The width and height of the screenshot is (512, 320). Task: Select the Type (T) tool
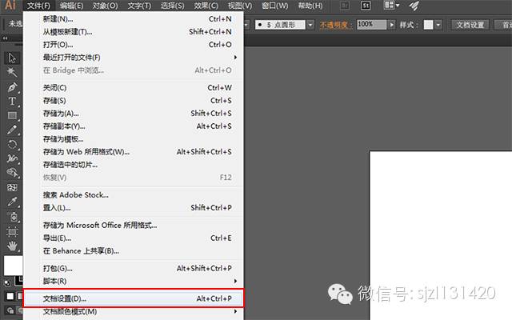pos(12,102)
